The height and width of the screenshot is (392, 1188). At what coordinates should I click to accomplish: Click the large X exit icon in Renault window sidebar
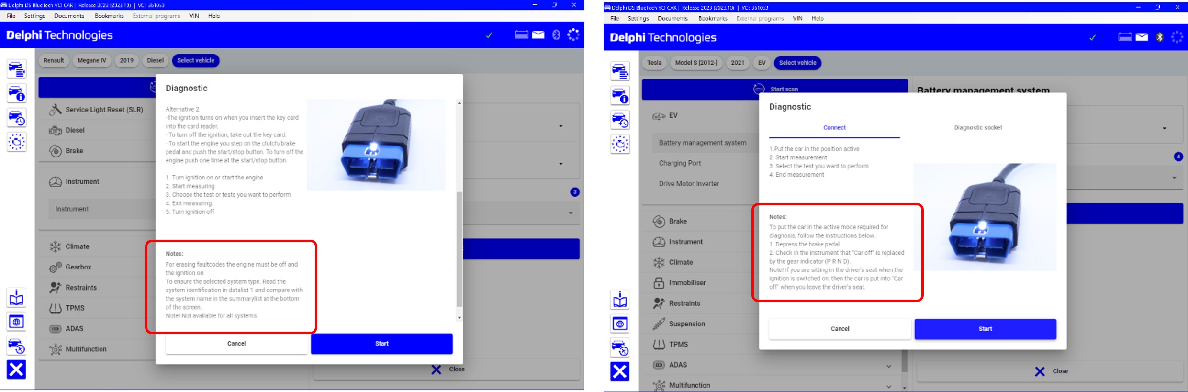(x=16, y=370)
